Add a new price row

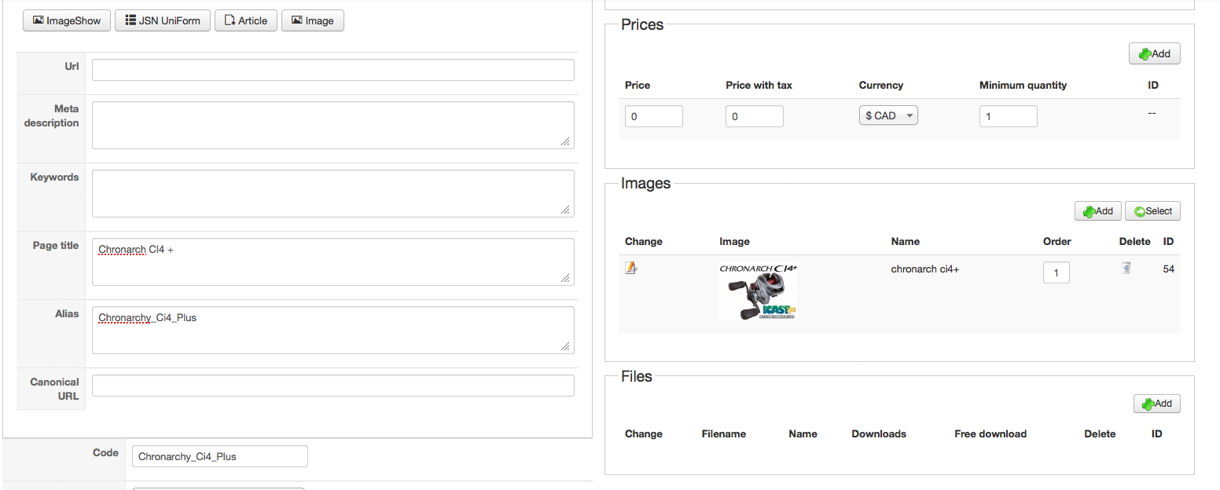(1154, 54)
